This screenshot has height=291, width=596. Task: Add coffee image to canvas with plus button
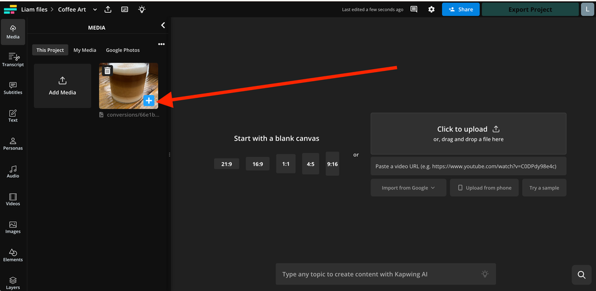[x=149, y=101]
